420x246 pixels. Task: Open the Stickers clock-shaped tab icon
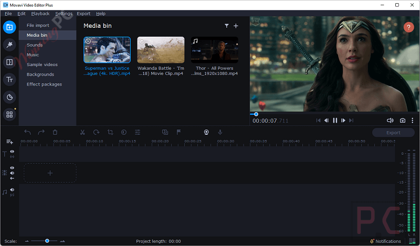(x=9, y=97)
